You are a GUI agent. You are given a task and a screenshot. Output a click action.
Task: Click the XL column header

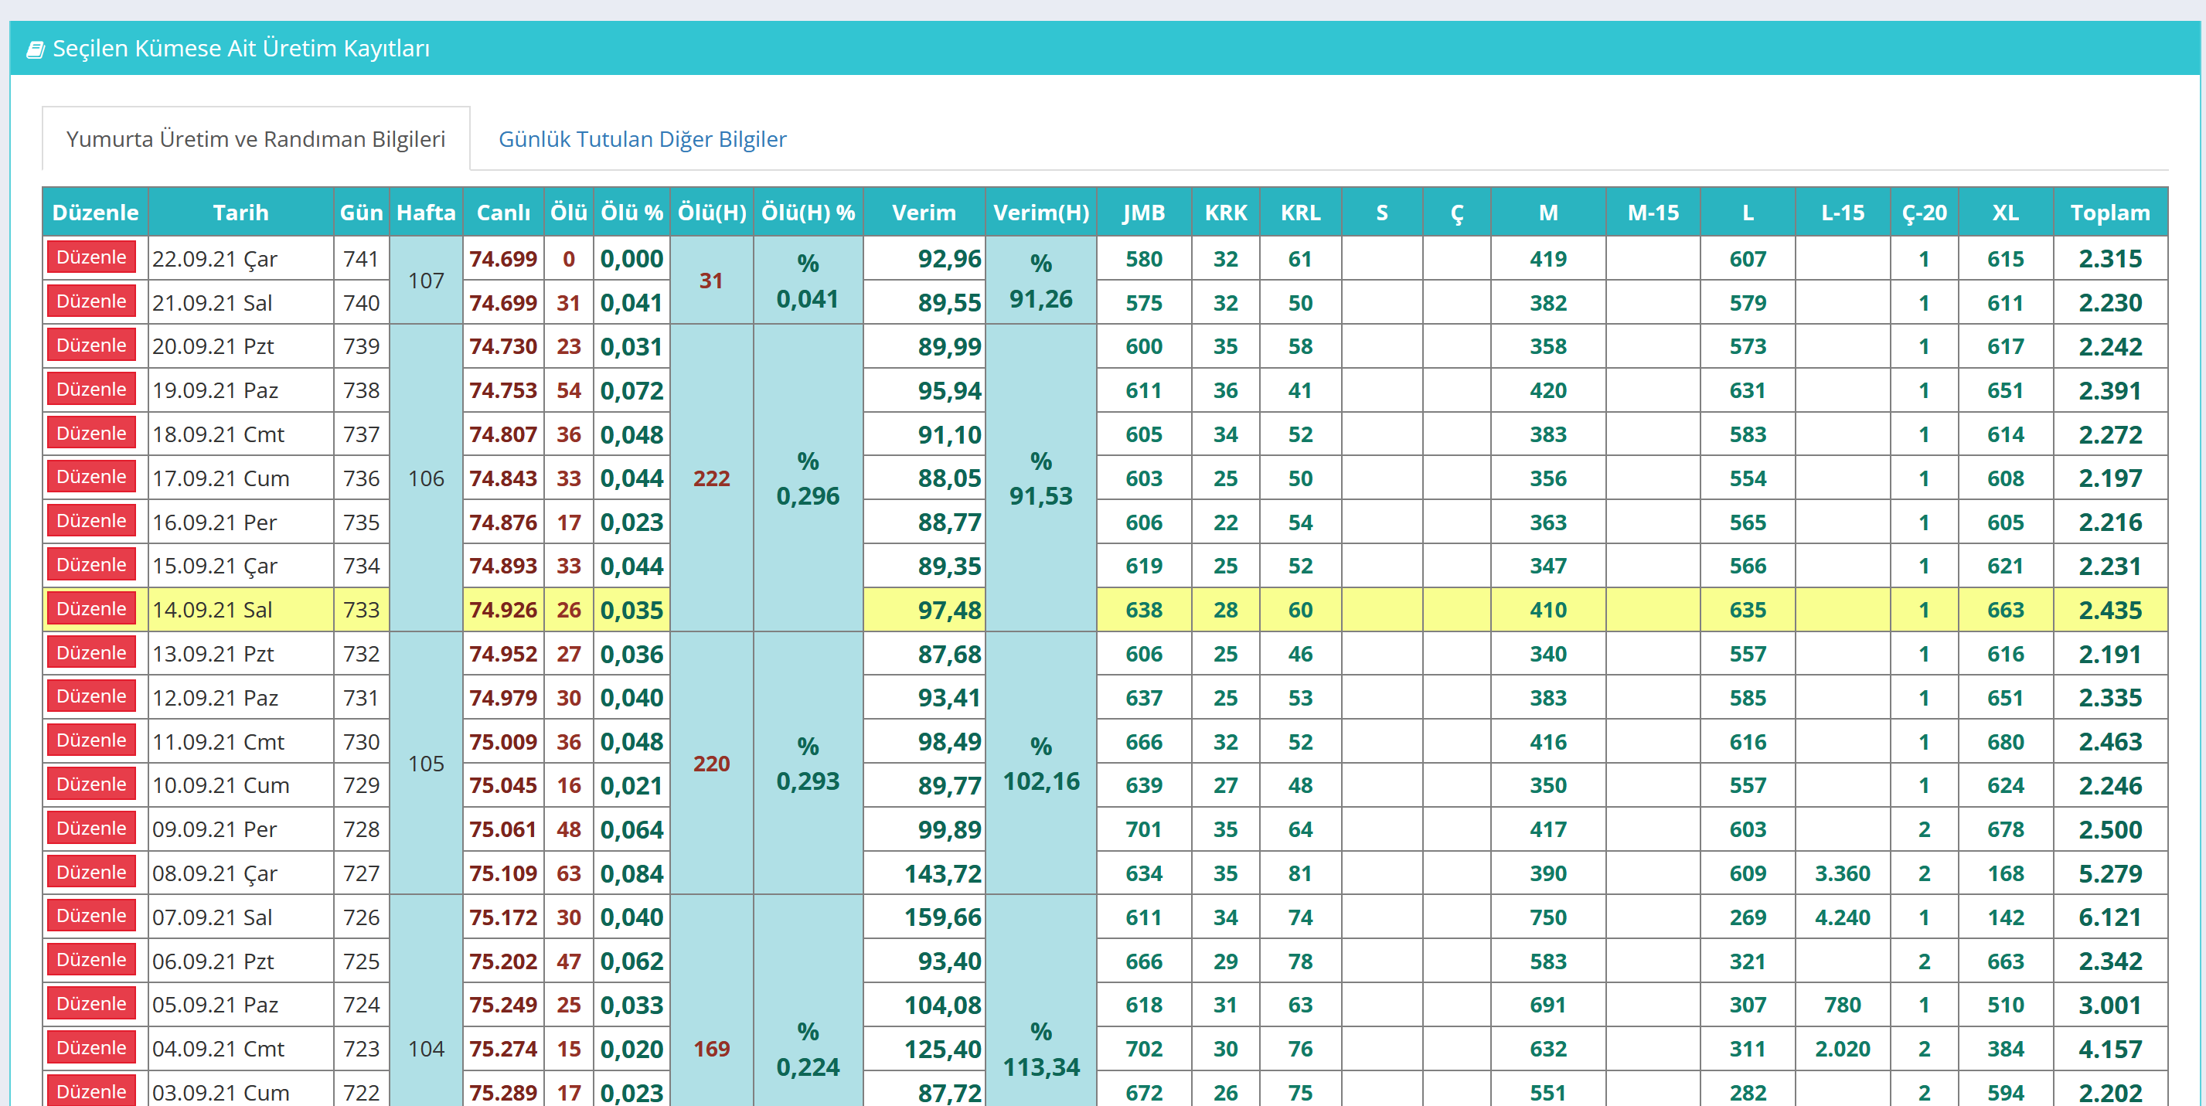point(2006,213)
